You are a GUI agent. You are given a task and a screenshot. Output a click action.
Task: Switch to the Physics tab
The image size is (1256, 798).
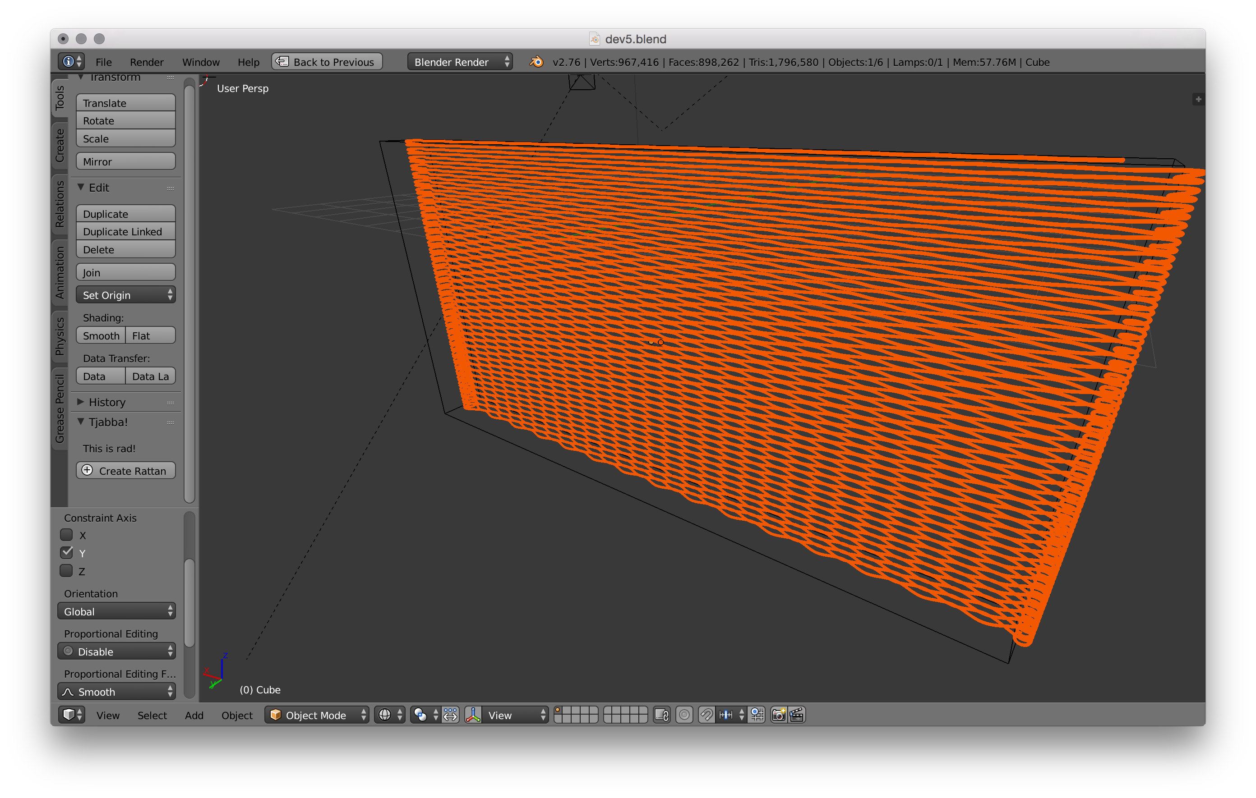pos(60,336)
